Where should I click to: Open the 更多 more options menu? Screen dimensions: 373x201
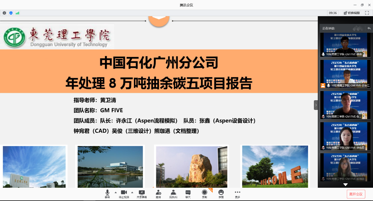pyautogui.click(x=237, y=194)
